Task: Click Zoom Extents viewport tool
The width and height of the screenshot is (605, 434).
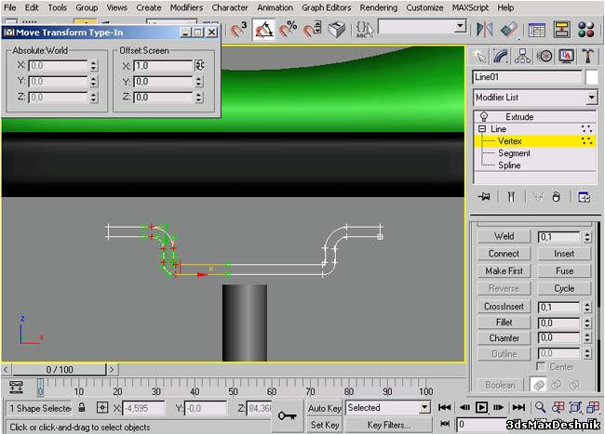Action: (x=575, y=407)
